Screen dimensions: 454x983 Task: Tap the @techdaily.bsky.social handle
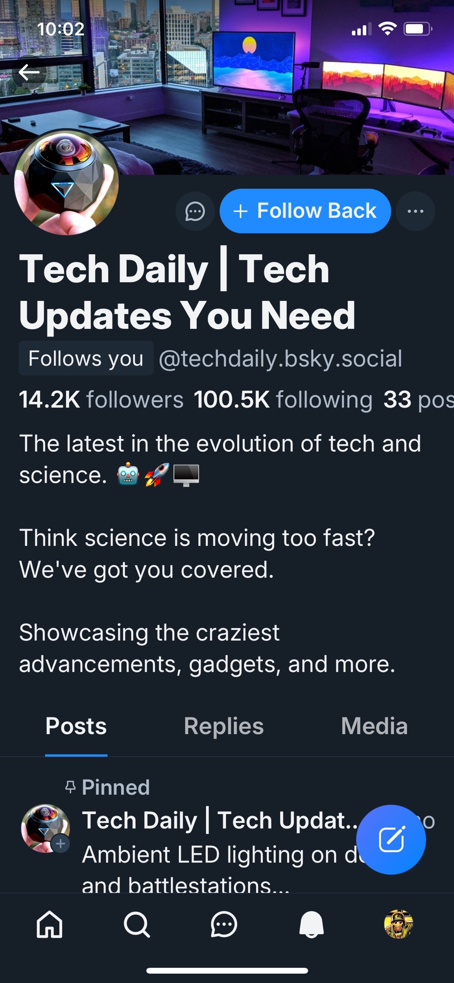[x=280, y=358]
